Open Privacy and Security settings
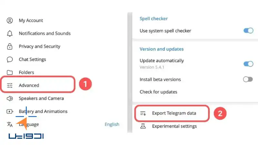The height and width of the screenshot is (145, 258). tap(39, 46)
